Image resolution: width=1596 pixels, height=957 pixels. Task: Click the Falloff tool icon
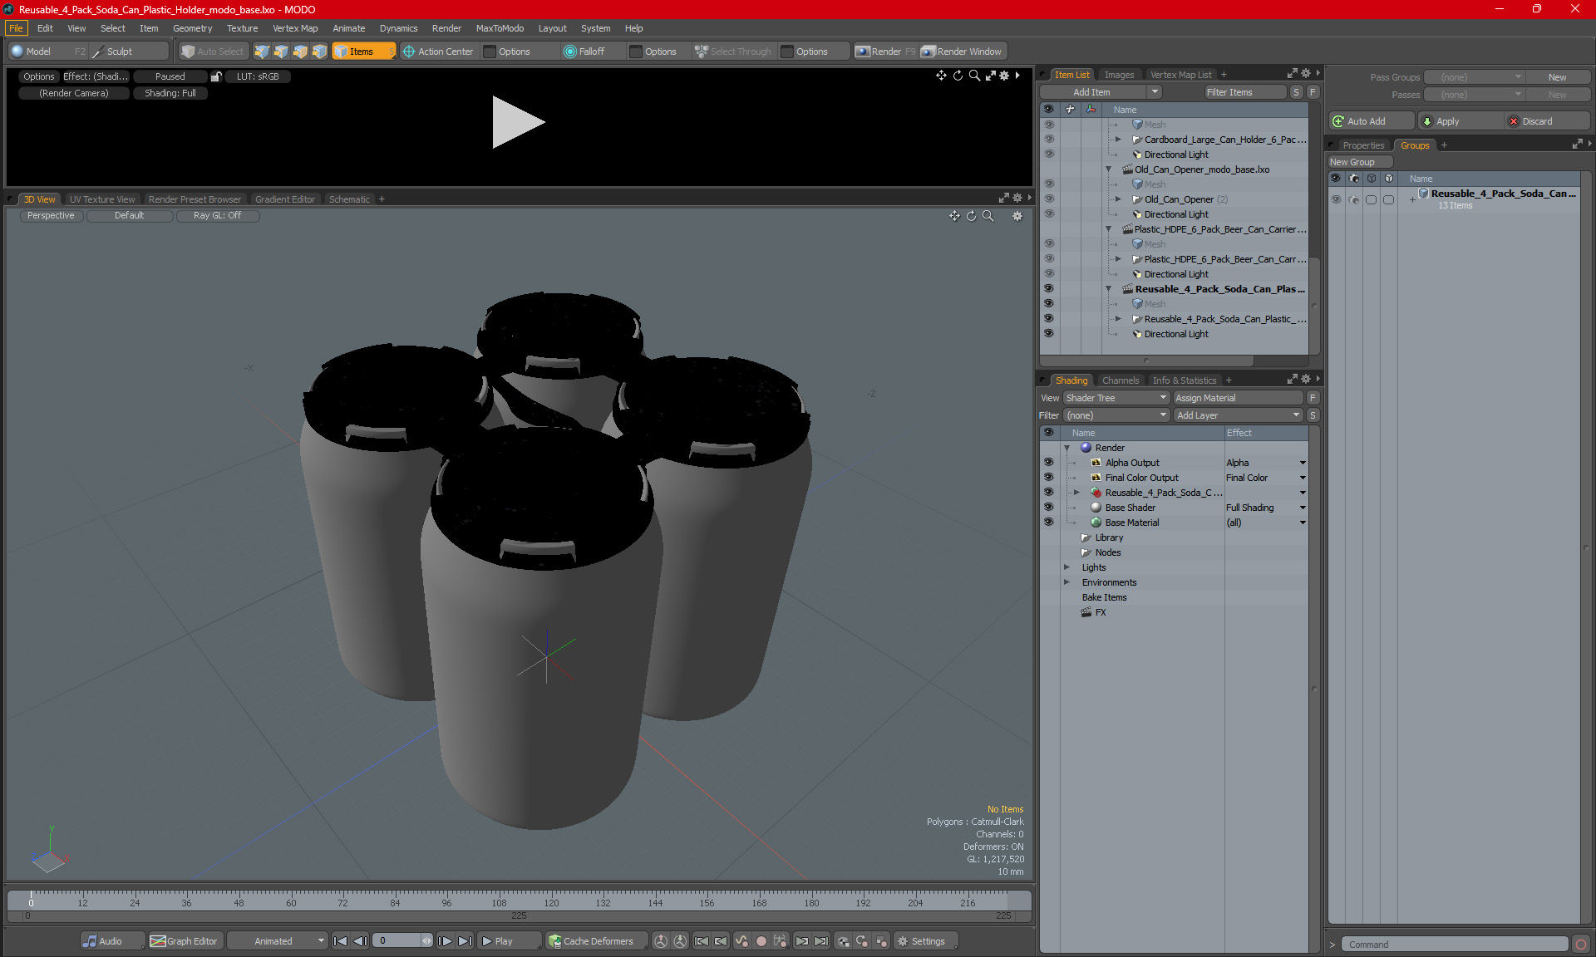coord(569,50)
